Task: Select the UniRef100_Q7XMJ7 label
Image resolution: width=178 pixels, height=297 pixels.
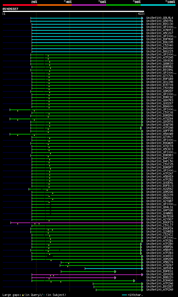Action: tap(160, 137)
